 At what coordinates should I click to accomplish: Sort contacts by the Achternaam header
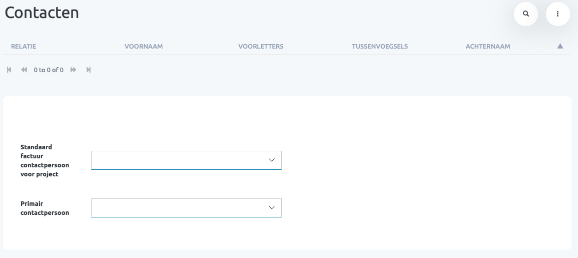pos(487,47)
